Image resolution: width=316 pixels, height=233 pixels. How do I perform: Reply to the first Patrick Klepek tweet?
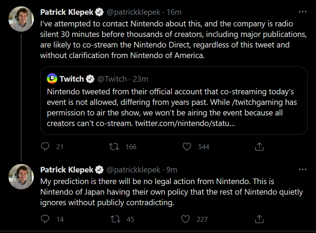(x=45, y=146)
